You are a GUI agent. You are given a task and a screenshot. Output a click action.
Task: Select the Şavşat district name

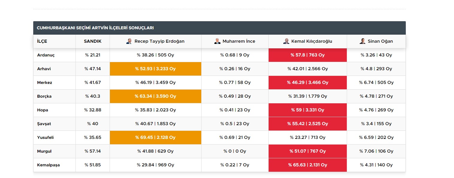(x=44, y=124)
